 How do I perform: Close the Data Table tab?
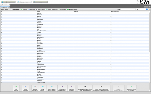click(9, 7)
